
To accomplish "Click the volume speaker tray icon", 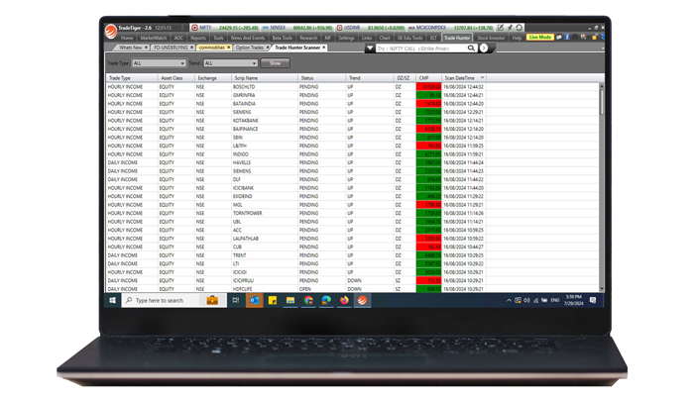I will (526, 300).
